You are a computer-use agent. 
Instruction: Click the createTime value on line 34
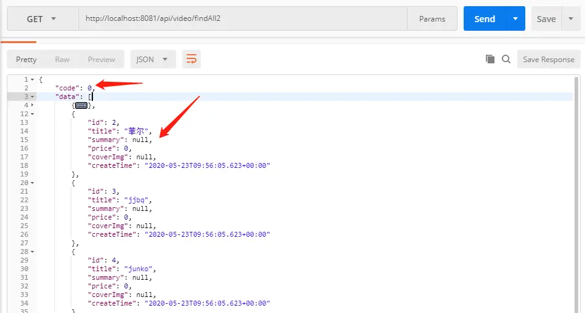pyautogui.click(x=207, y=303)
